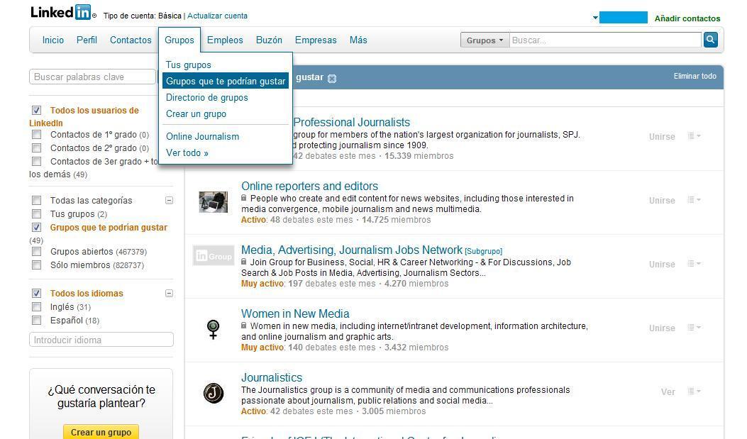Open the Grupos search scope dropdown
The image size is (747, 439).
coord(485,40)
